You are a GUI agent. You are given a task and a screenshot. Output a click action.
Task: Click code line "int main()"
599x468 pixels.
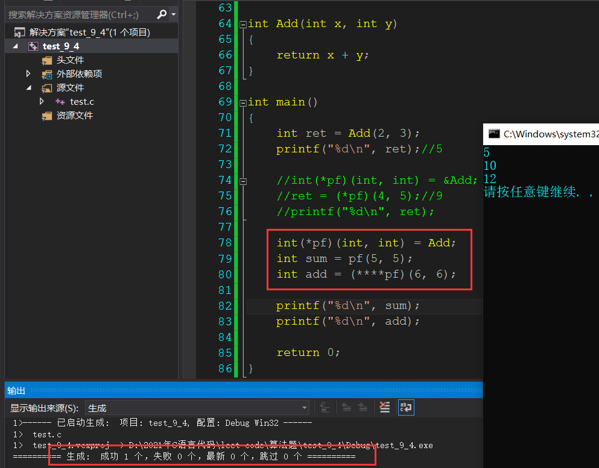[283, 102]
